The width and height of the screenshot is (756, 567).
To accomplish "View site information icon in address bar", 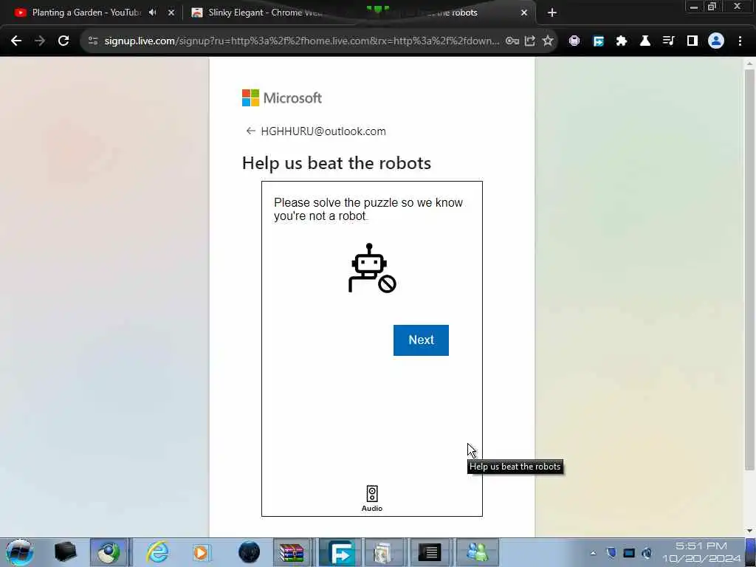I will tap(92, 41).
